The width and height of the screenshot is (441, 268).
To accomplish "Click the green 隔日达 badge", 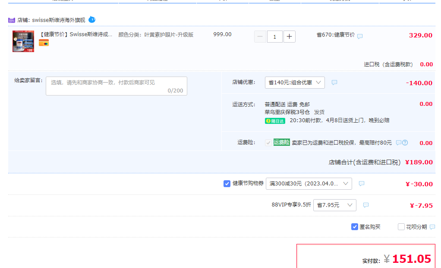I will point(275,121).
